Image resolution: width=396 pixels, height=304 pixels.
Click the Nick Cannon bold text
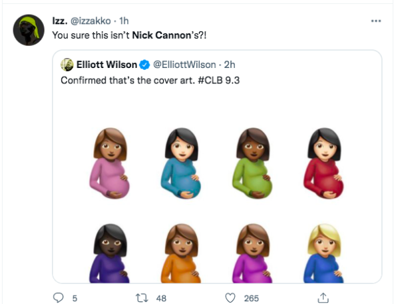162,35
